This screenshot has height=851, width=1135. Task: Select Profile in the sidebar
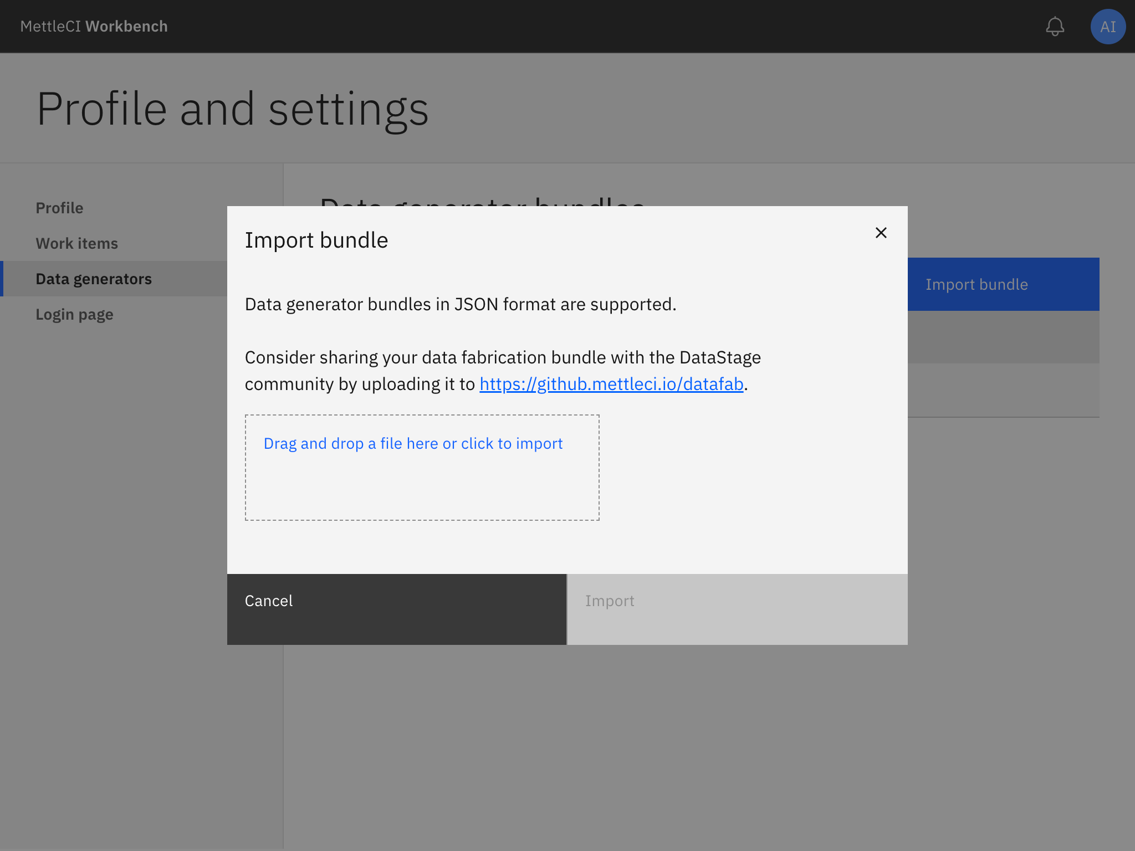(59, 208)
